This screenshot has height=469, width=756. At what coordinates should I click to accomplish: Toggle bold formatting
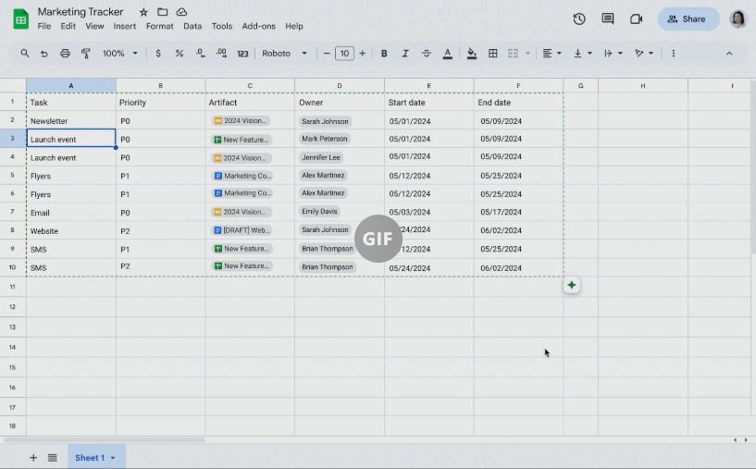coord(384,54)
